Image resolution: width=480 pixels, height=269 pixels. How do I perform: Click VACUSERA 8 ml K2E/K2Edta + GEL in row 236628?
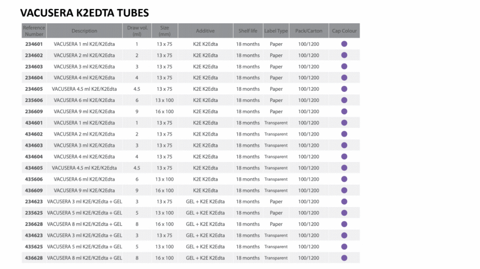84,224
